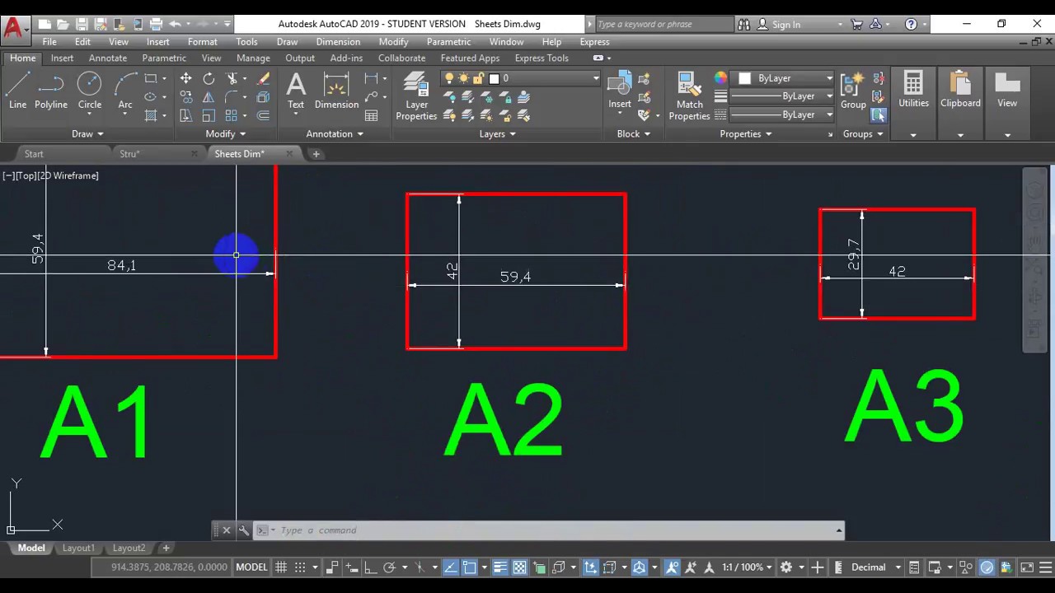The image size is (1055, 593).
Task: Choose the Move tool in Modify panel
Action: click(185, 78)
